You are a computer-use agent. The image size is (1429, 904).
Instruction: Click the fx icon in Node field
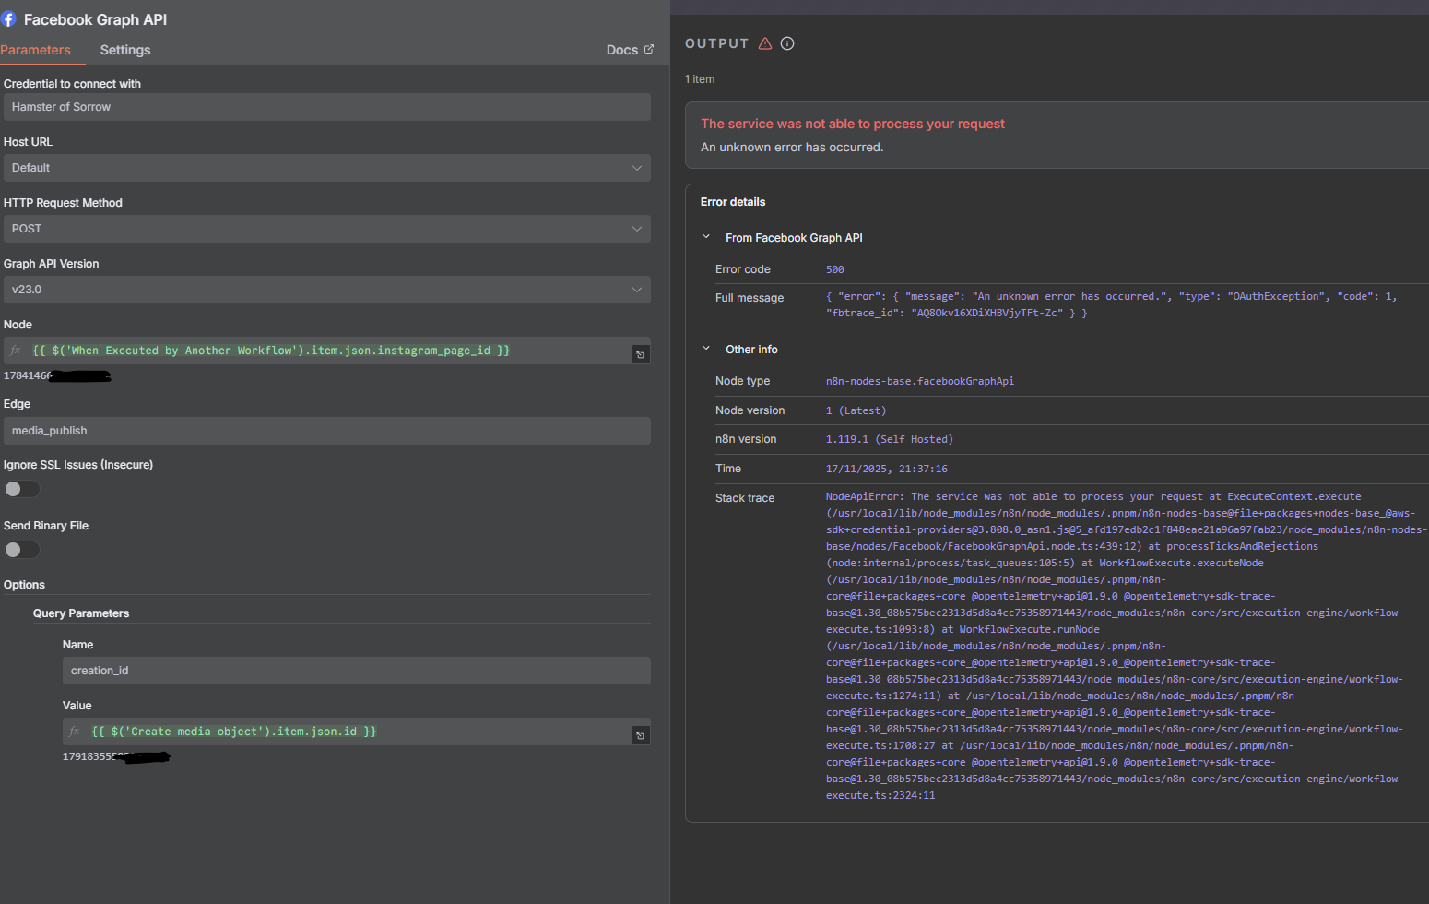[16, 351]
